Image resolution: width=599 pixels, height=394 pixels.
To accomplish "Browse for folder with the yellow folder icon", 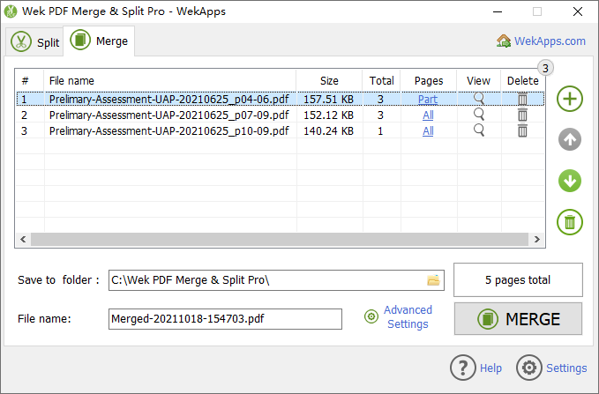I will pos(433,280).
